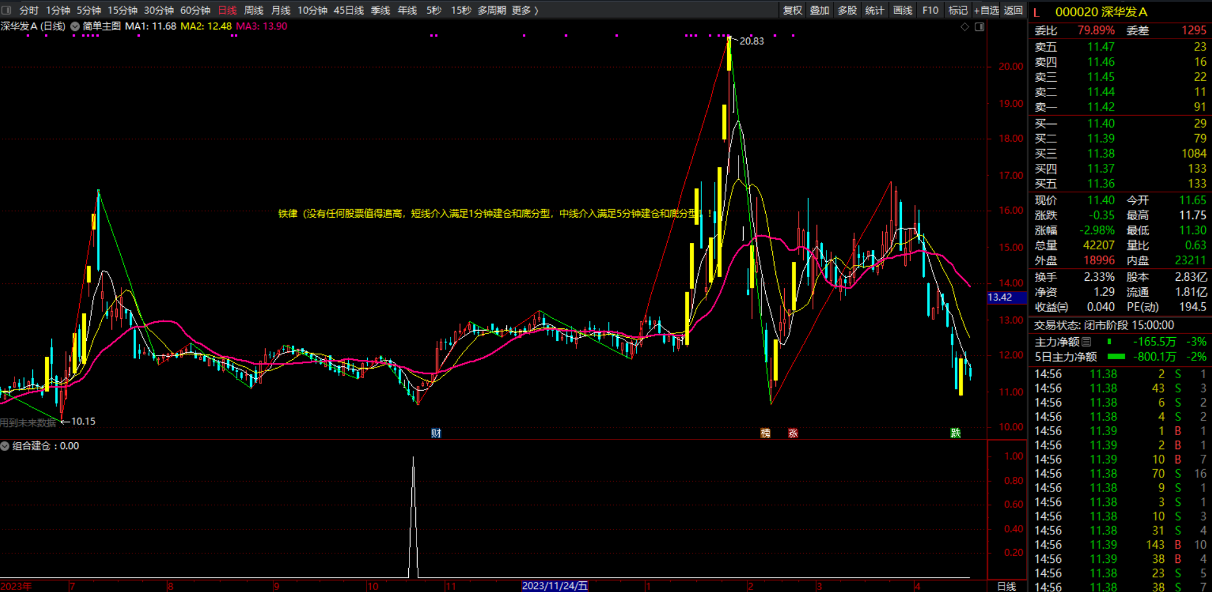Screen dimensions: 1212x592
Task: Switch to 1分钟 period tab
Action: [58, 10]
